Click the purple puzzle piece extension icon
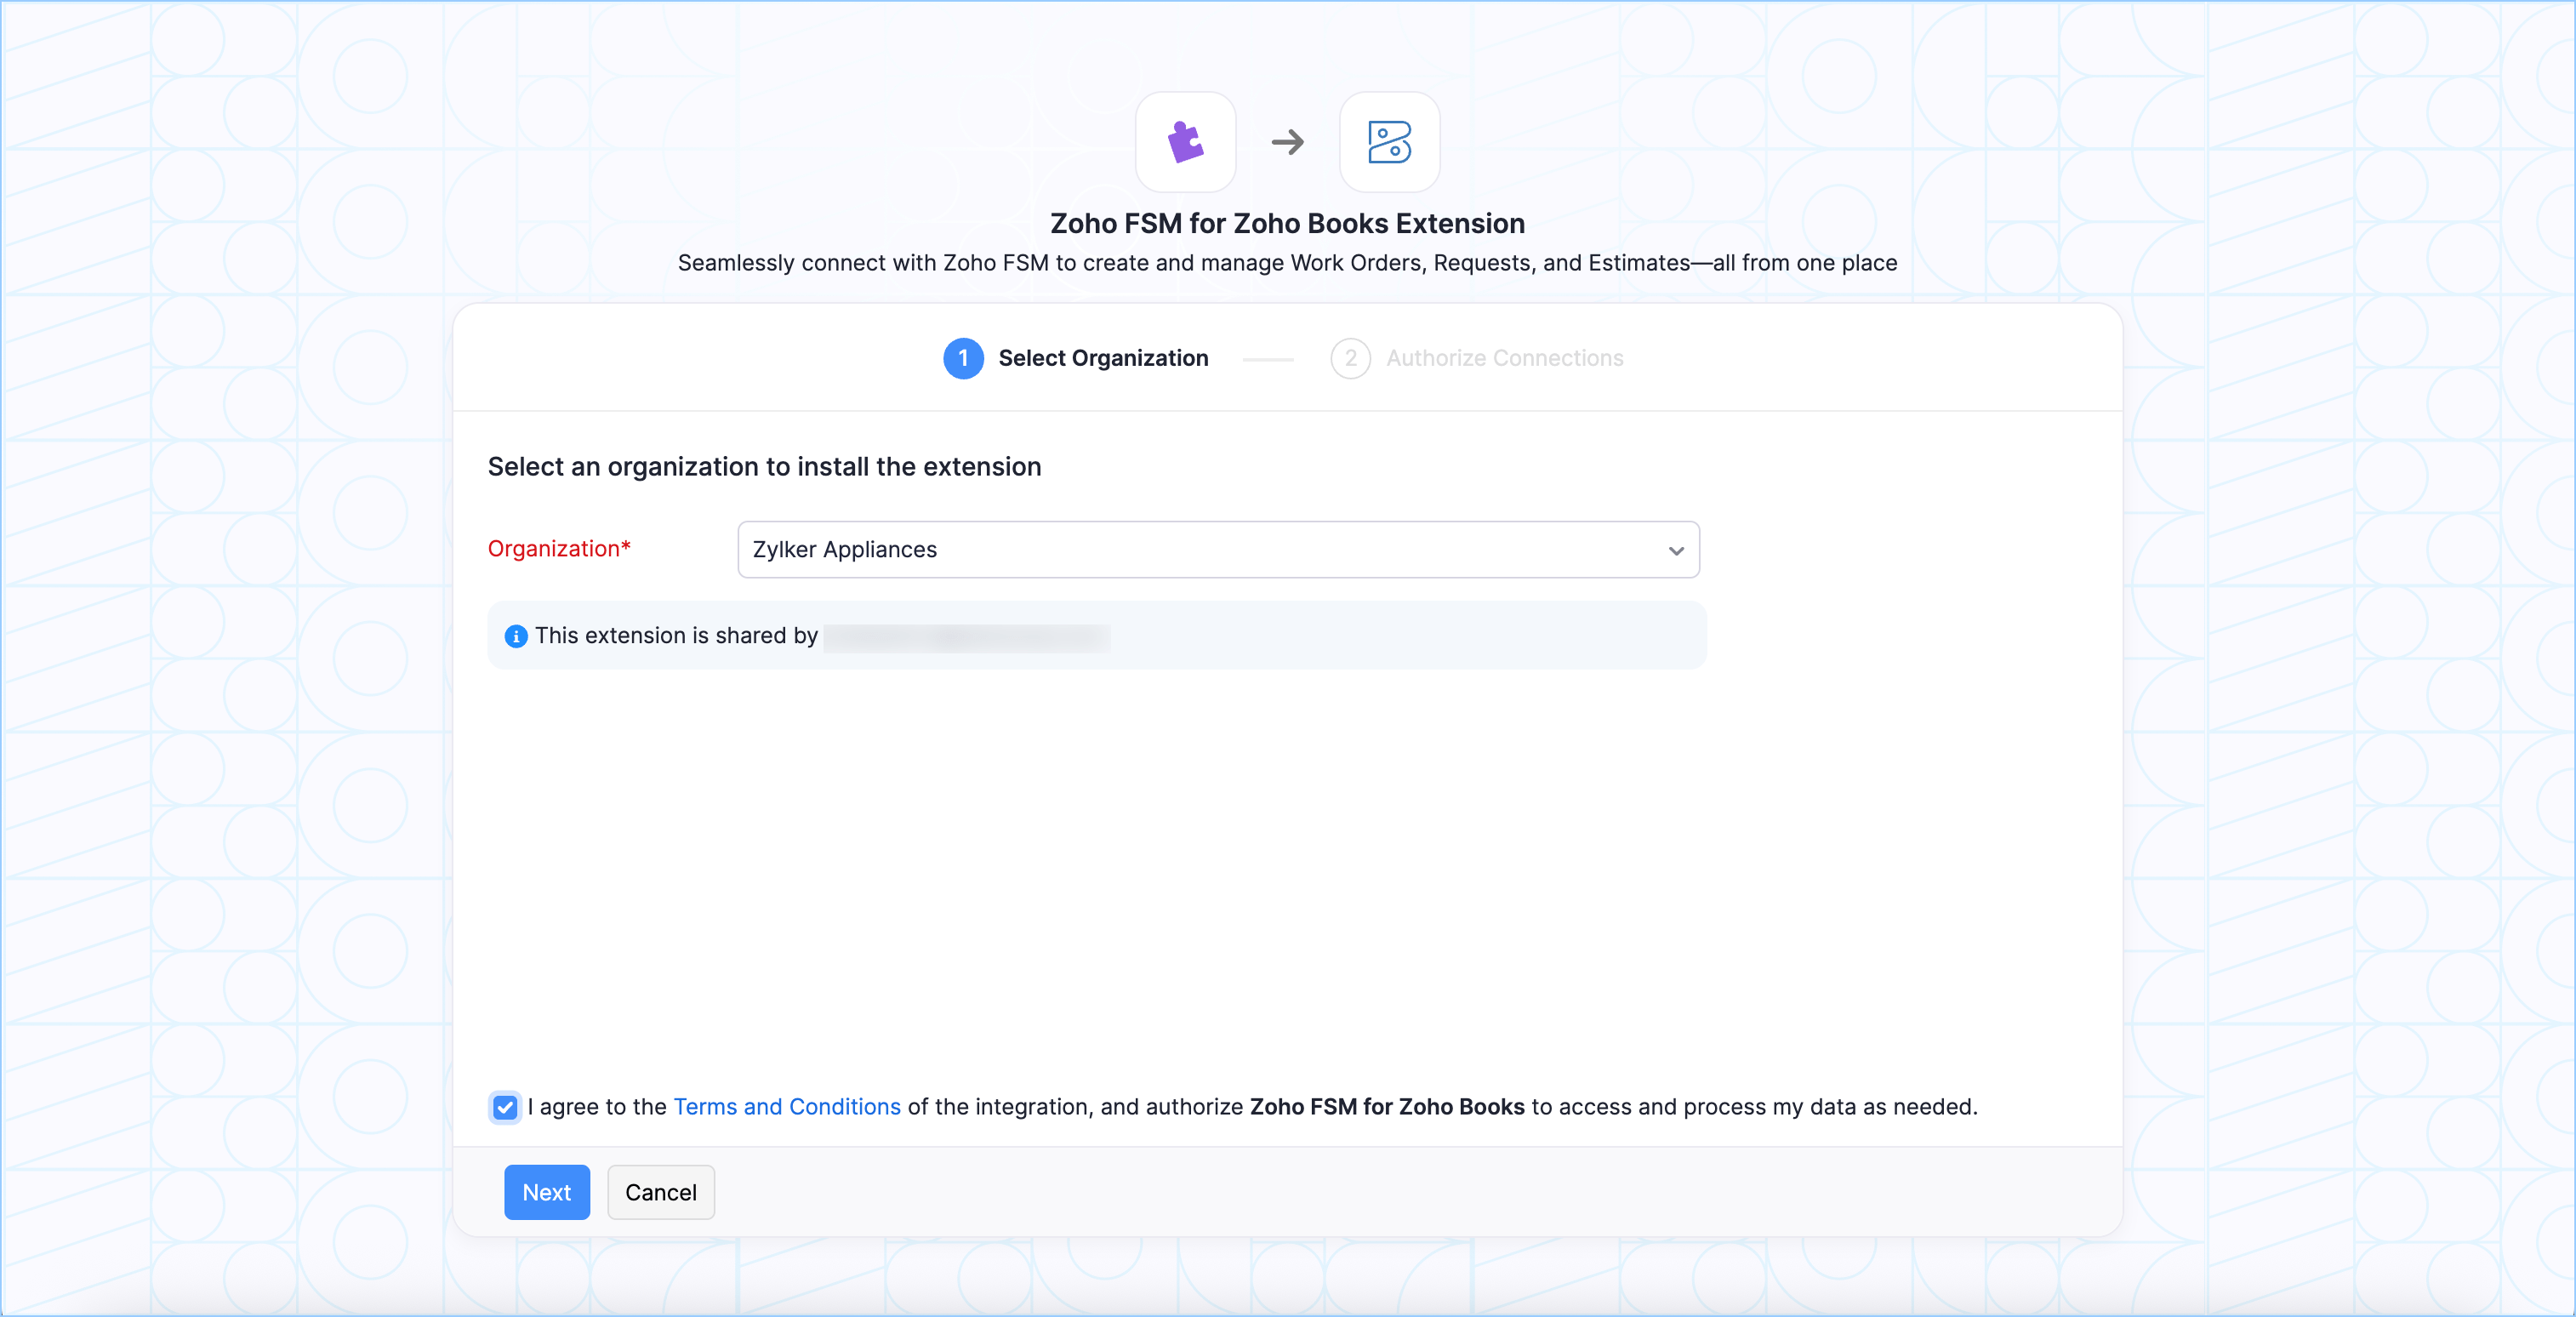 click(1185, 142)
